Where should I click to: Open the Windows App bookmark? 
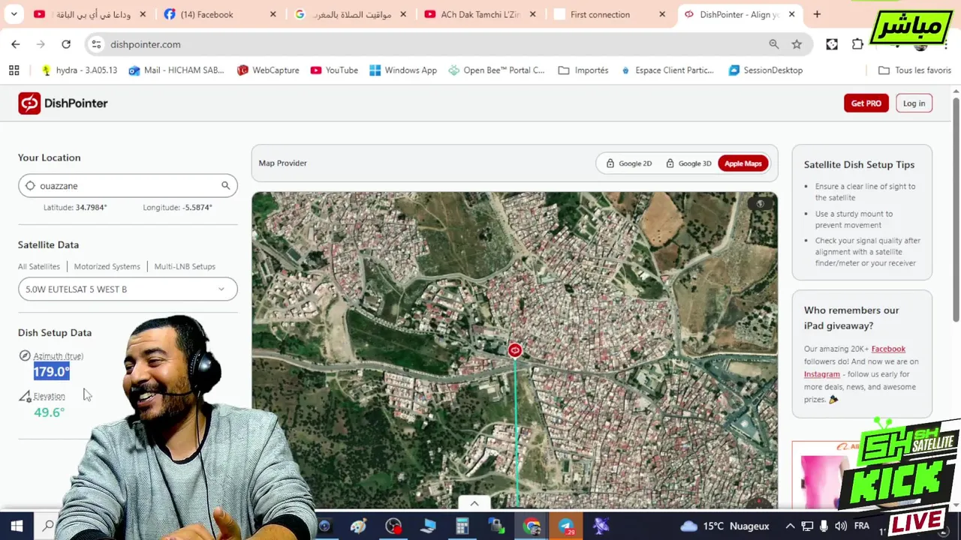point(403,70)
